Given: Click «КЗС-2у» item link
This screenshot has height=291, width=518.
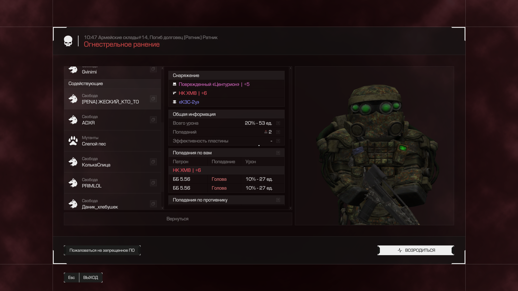Looking at the screenshot, I should pos(189,102).
